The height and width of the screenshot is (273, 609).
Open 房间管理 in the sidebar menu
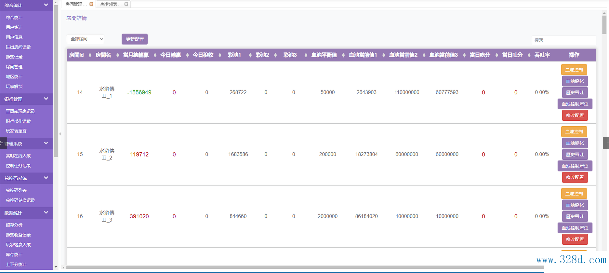pyautogui.click(x=14, y=67)
